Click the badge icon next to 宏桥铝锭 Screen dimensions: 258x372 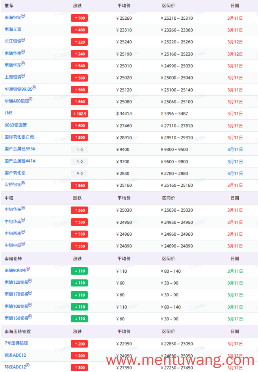coord(23,183)
